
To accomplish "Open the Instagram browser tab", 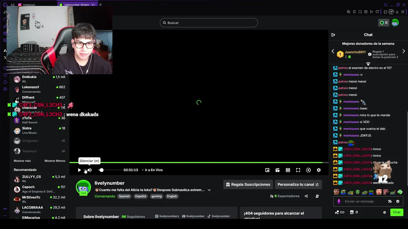I will pos(29,5).
